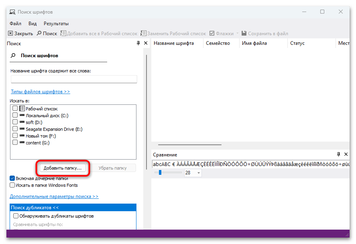This screenshot has height=244, width=356.
Task: Check Обнаруживать дубликаты шрифтов
Action: click(x=15, y=216)
